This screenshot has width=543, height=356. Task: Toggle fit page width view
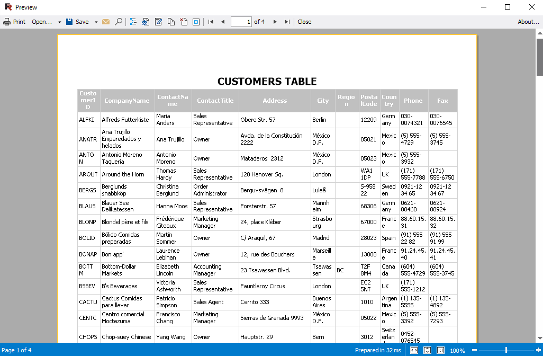414,350
